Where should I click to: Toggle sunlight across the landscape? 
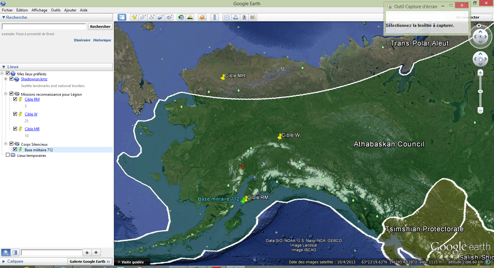tap(190, 17)
